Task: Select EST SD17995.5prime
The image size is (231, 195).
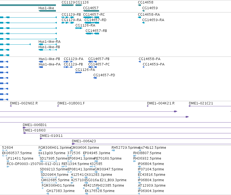Action: pyautogui.click(x=53, y=158)
